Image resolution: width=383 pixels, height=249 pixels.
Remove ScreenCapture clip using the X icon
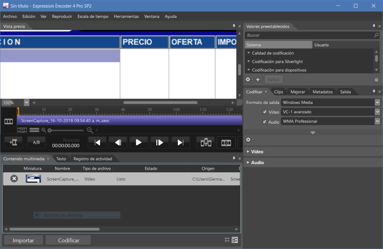coord(14,178)
